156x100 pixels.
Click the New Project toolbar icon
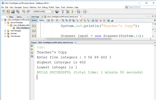8,12
